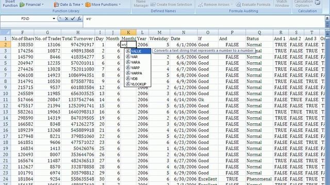This screenshot has width=330, height=185.
Task: Click Create from Selection
Action: [171, 5]
